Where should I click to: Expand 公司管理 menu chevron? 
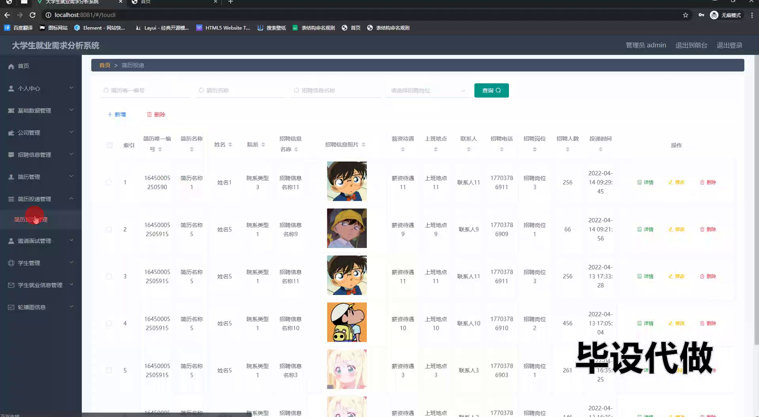pyautogui.click(x=72, y=132)
